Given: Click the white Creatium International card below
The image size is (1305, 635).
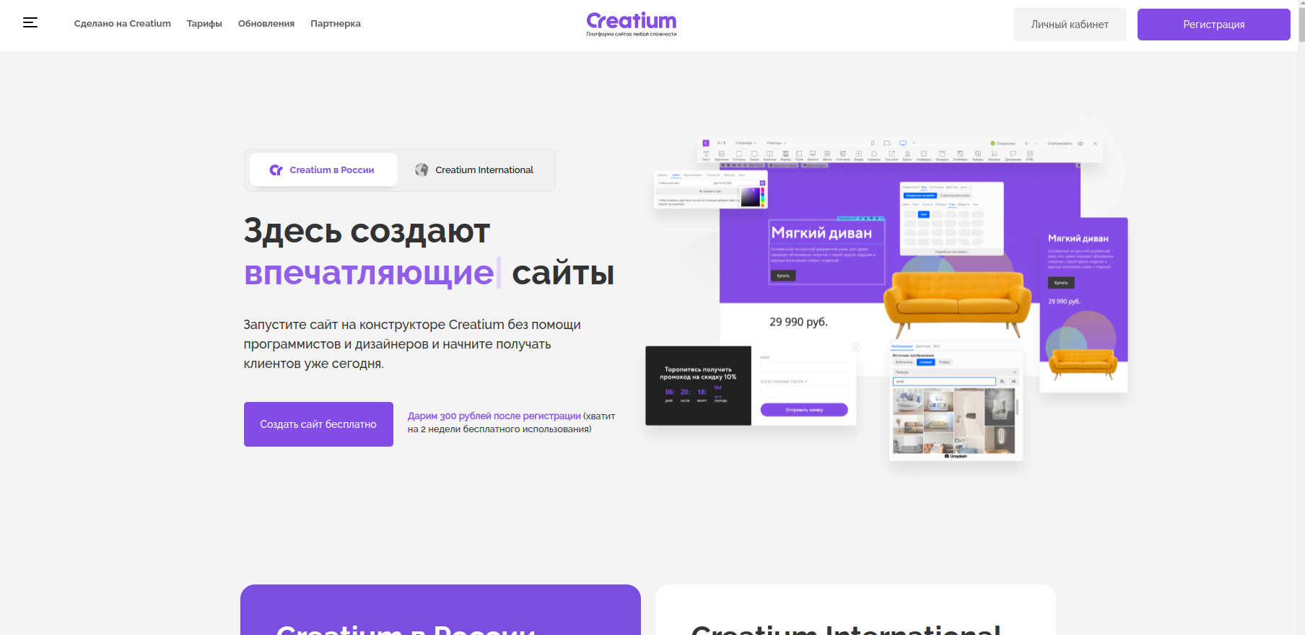Looking at the screenshot, I should click(855, 610).
